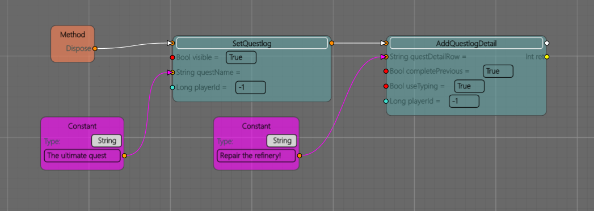Select the SetQuestlog node title bar
Screen dimensions: 594x211
click(252, 43)
